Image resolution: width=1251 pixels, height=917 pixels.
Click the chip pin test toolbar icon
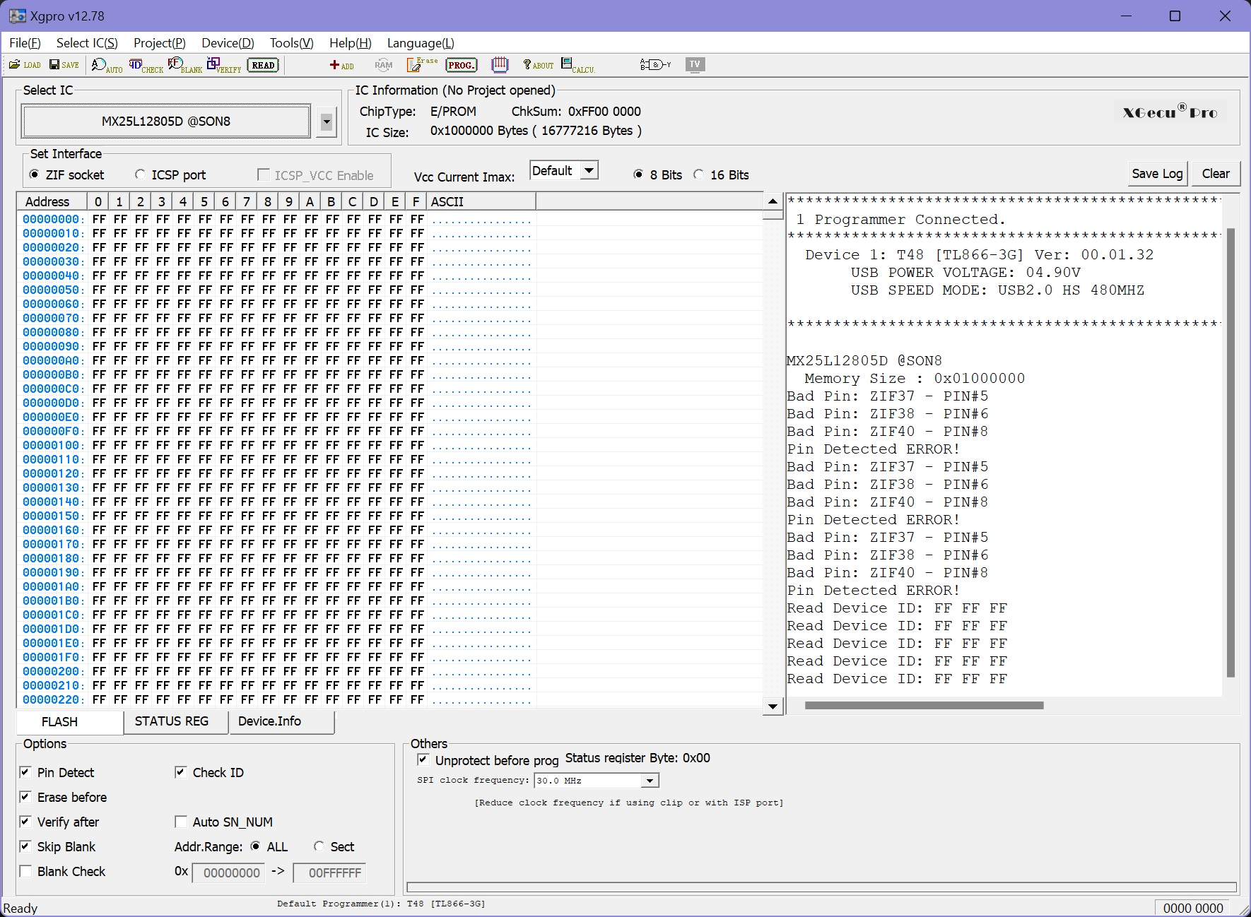[x=500, y=65]
